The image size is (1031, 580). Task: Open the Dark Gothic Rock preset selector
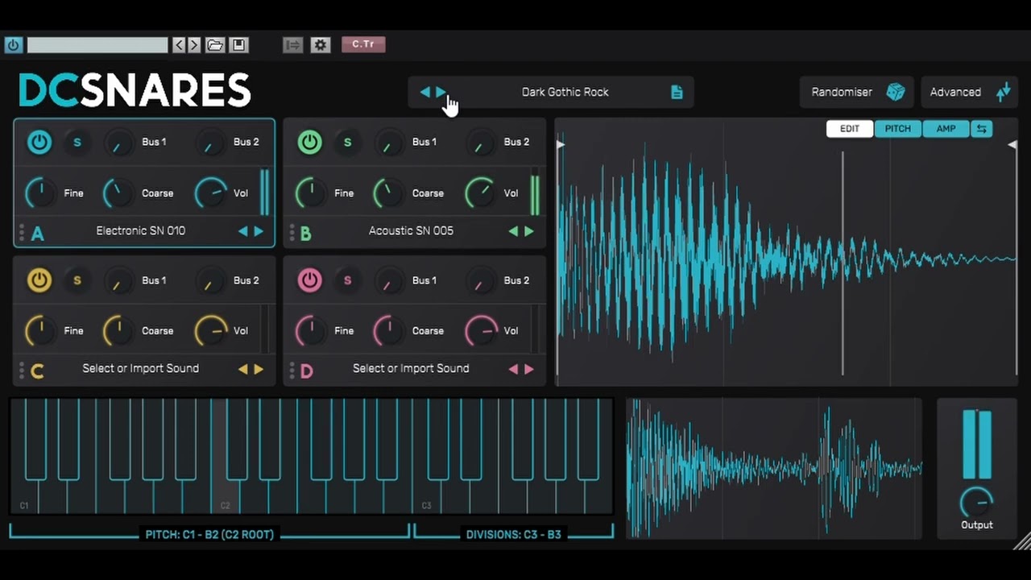pyautogui.click(x=565, y=92)
